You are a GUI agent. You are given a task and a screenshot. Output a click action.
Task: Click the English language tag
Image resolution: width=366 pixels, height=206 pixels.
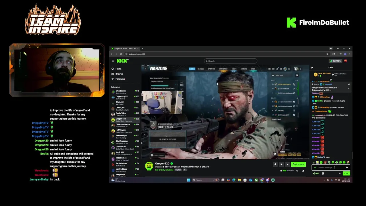pyautogui.click(x=178, y=170)
